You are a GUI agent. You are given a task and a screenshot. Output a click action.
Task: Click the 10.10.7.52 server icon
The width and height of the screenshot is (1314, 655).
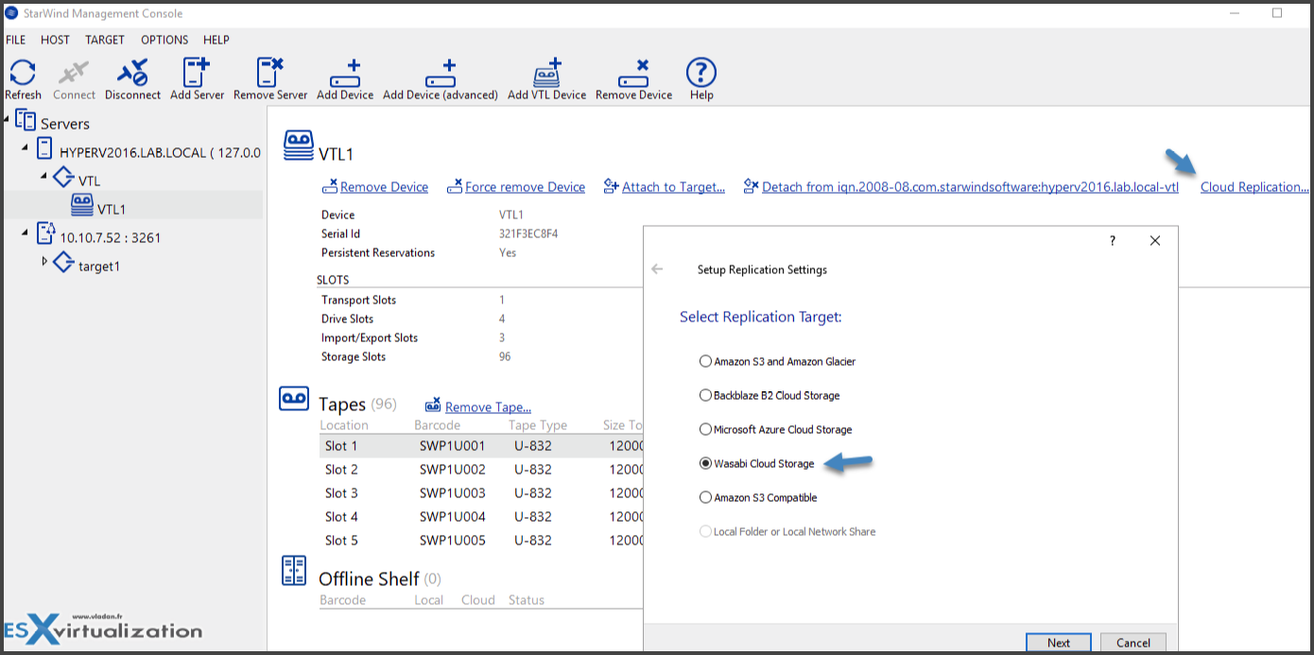pos(45,234)
